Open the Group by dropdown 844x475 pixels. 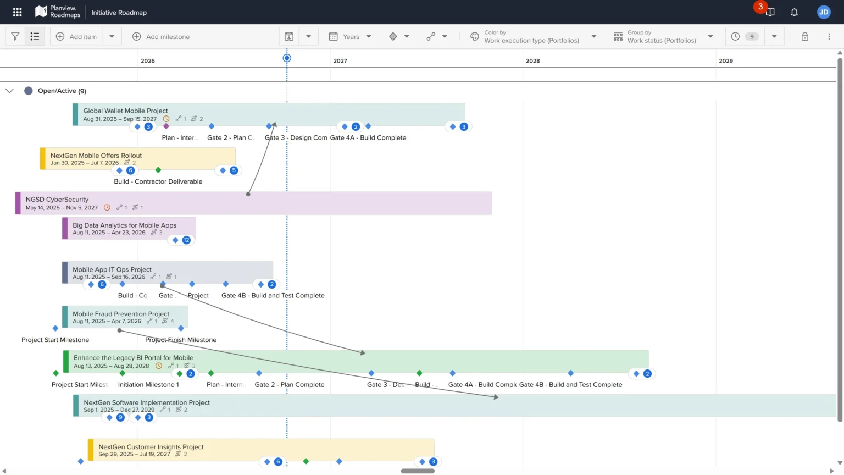663,36
